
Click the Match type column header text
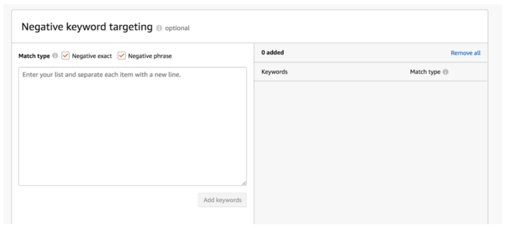click(425, 72)
